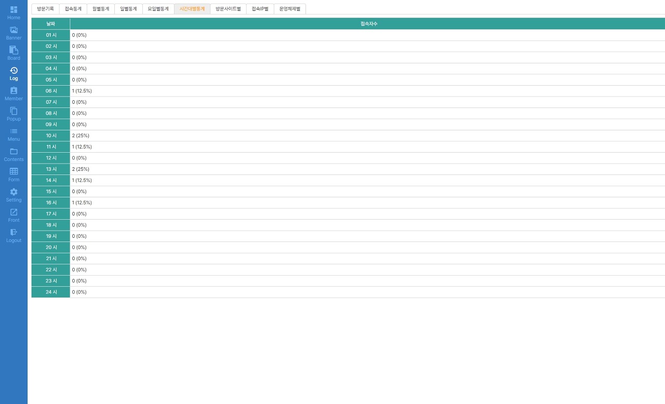Click the 11 시 row label
The height and width of the screenshot is (404, 665).
coord(50,146)
